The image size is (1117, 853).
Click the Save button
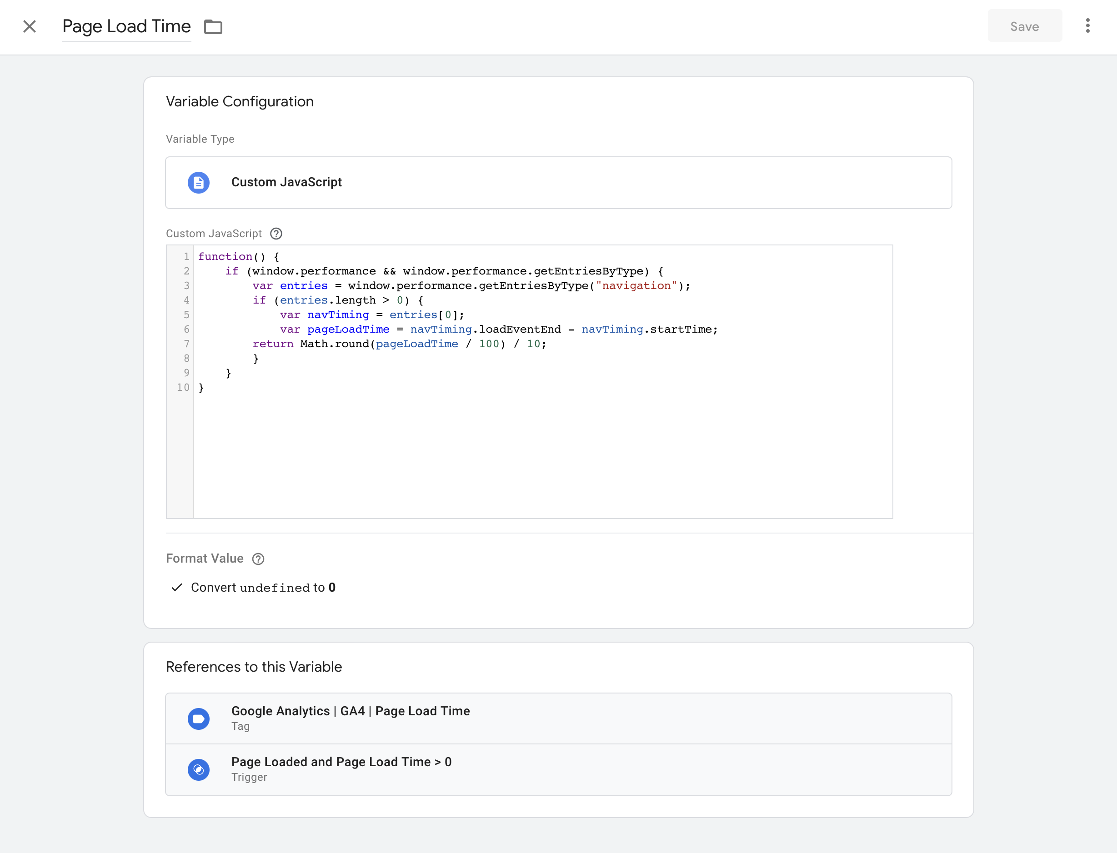click(1025, 26)
